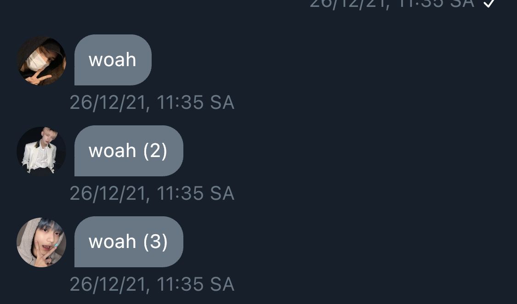
Task: Click the word "woah" in the "woah (2)" bubble
Action: [x=113, y=151]
